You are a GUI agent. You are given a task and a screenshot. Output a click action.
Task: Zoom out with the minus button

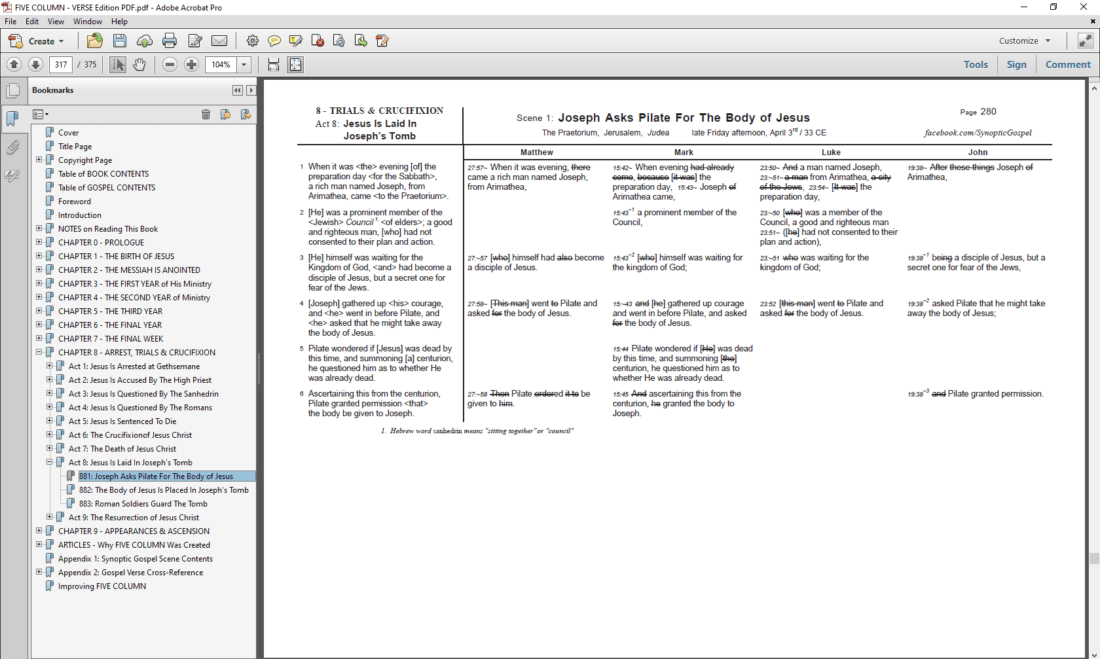170,64
